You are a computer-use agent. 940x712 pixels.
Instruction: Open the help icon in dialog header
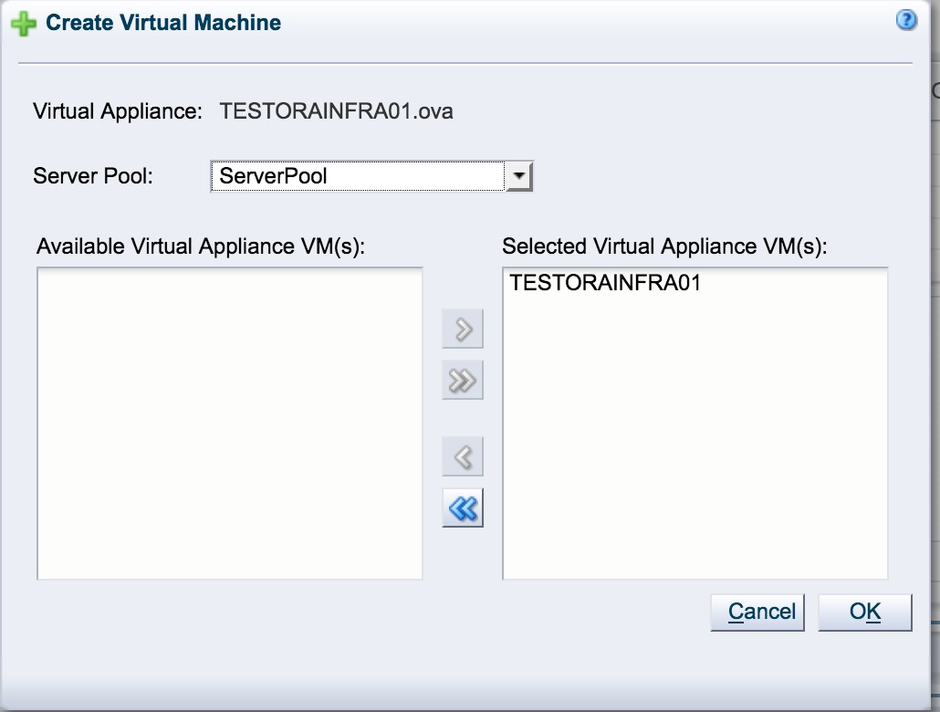(x=906, y=20)
